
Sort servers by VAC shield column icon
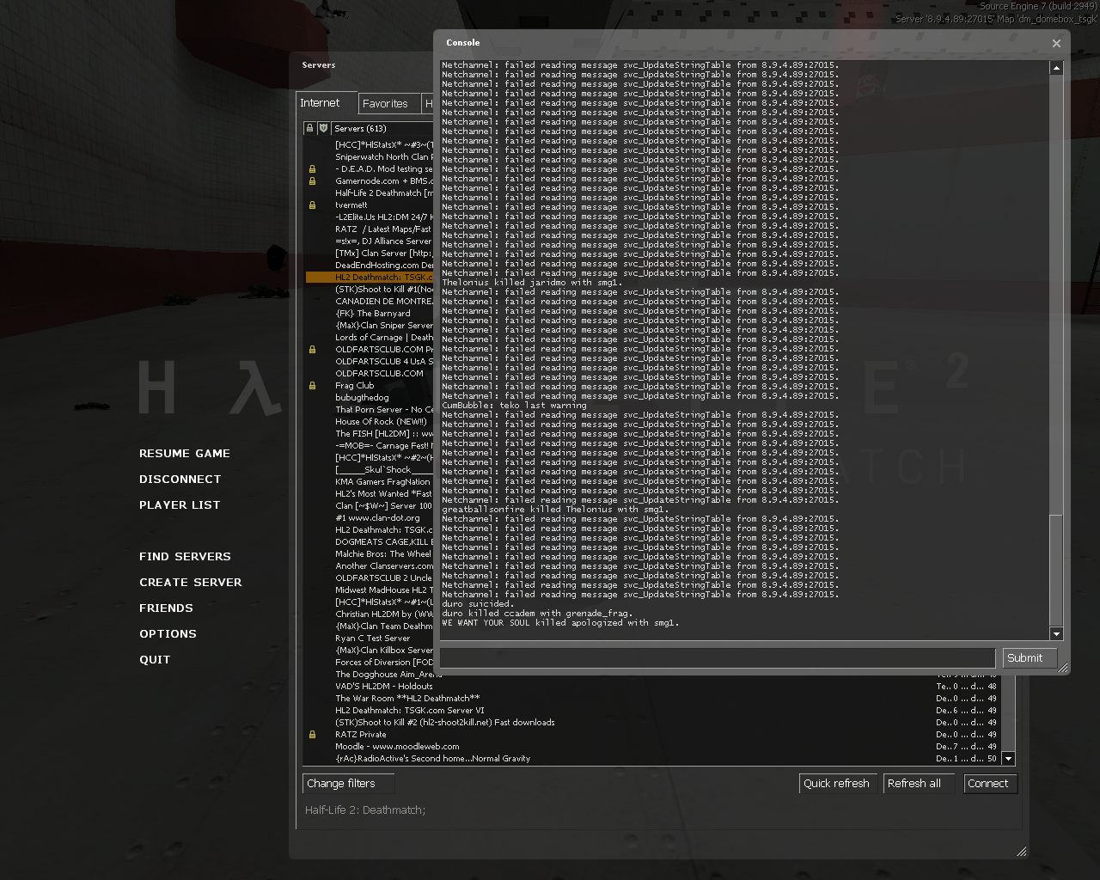click(323, 128)
